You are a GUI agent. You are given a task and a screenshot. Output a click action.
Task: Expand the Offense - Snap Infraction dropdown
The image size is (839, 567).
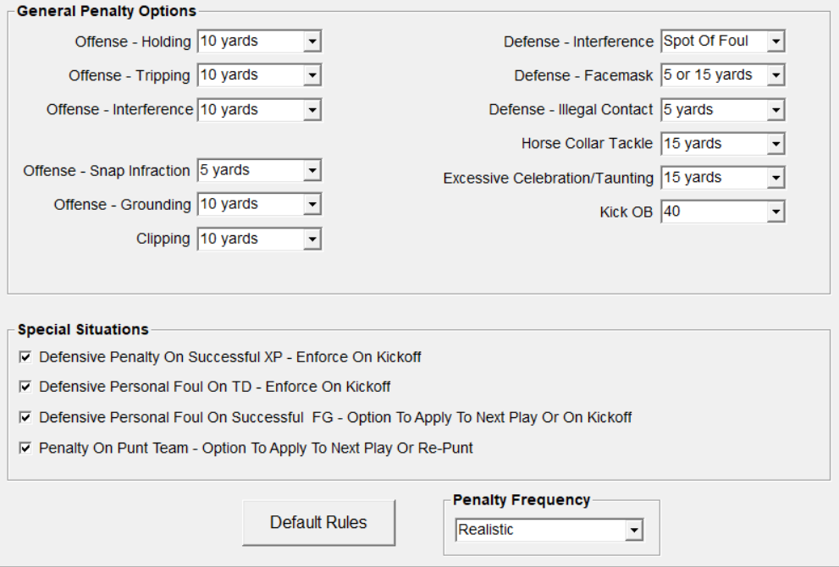tap(312, 171)
